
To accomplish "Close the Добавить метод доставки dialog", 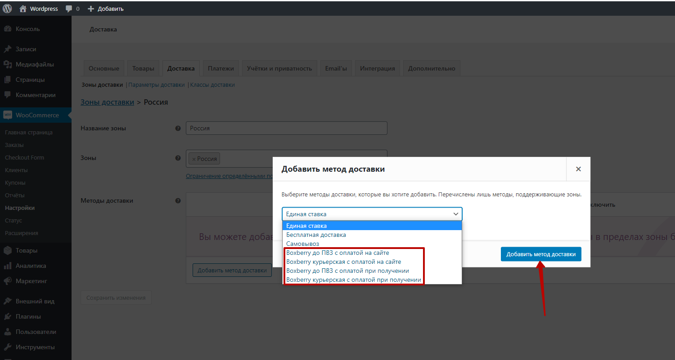I will tap(578, 169).
